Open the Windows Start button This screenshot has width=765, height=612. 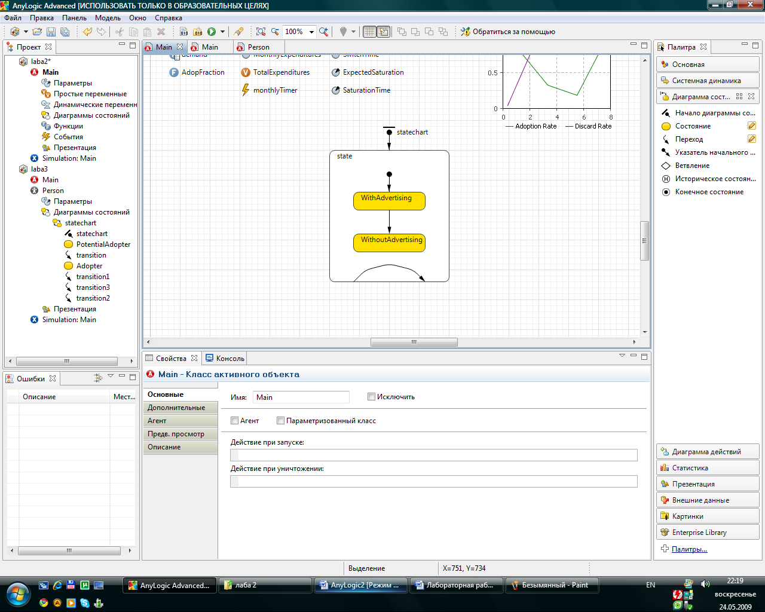(18, 594)
